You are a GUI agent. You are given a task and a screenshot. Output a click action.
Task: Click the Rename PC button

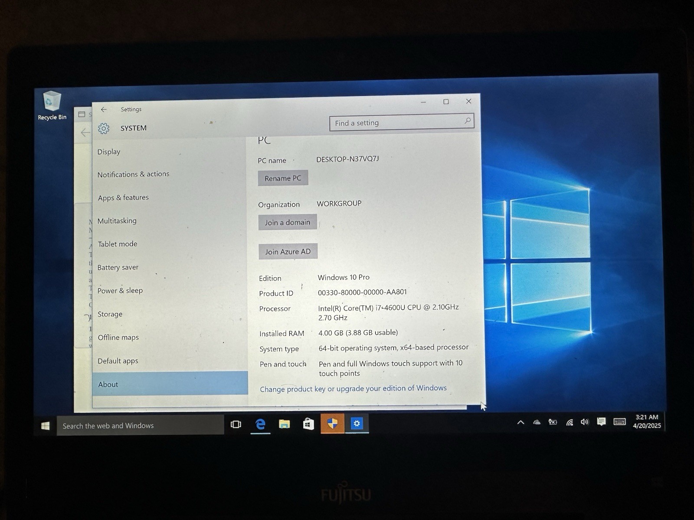click(x=283, y=178)
